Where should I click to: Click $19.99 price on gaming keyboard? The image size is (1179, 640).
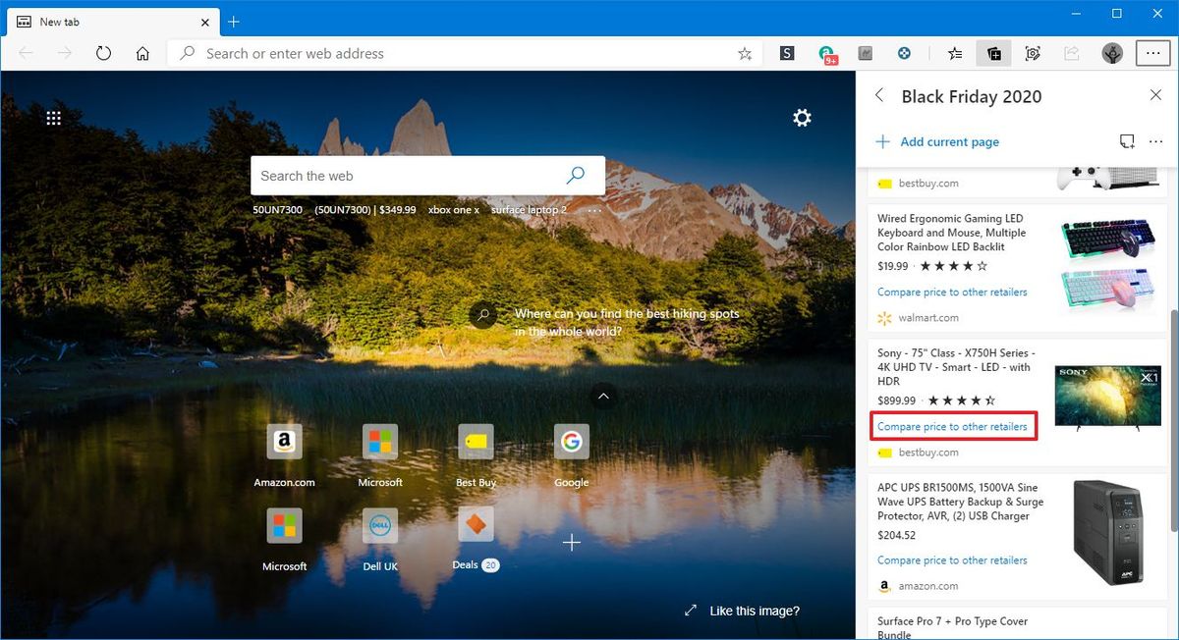(893, 266)
